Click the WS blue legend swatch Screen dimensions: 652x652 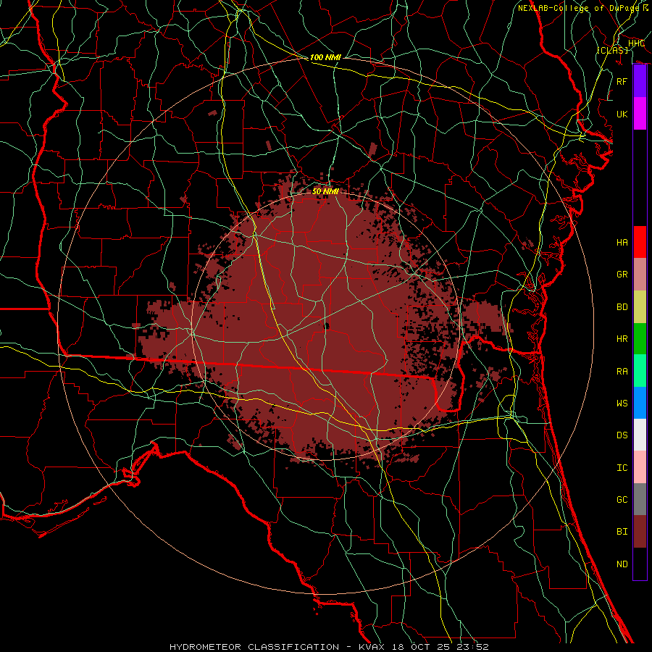(x=640, y=403)
